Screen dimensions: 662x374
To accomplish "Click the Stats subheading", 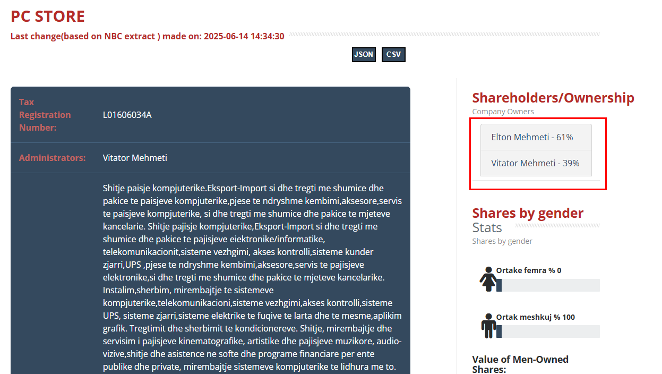I will pos(487,228).
